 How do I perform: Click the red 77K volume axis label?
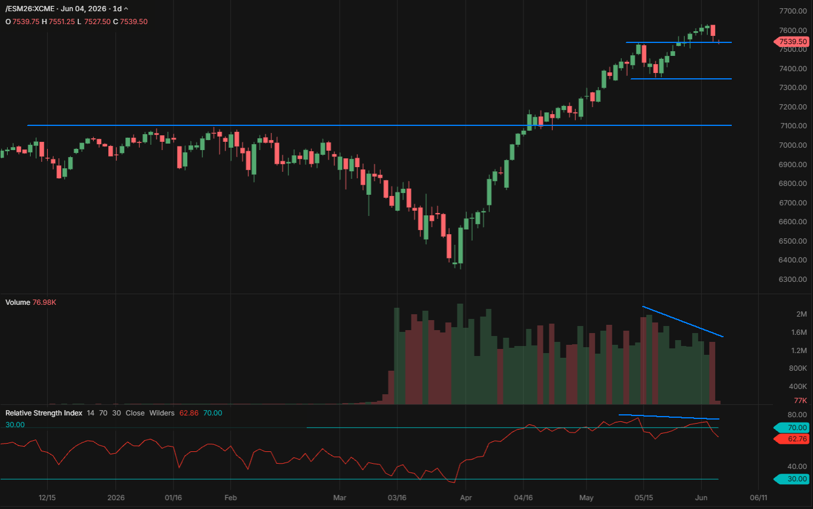click(801, 400)
